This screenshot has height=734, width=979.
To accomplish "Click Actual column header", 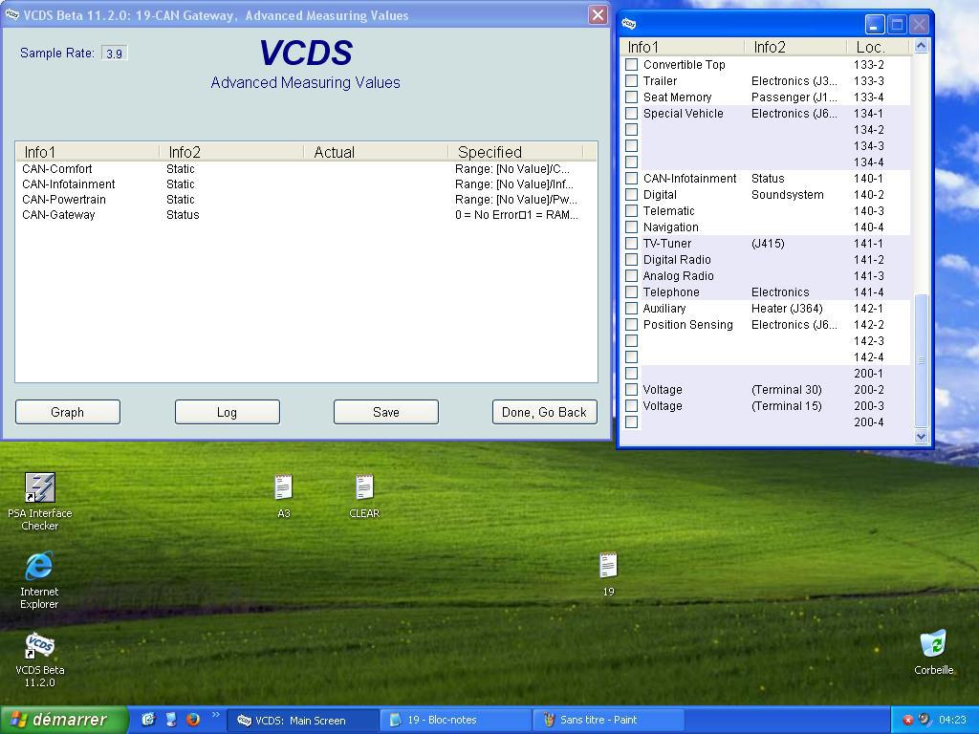I will click(377, 152).
